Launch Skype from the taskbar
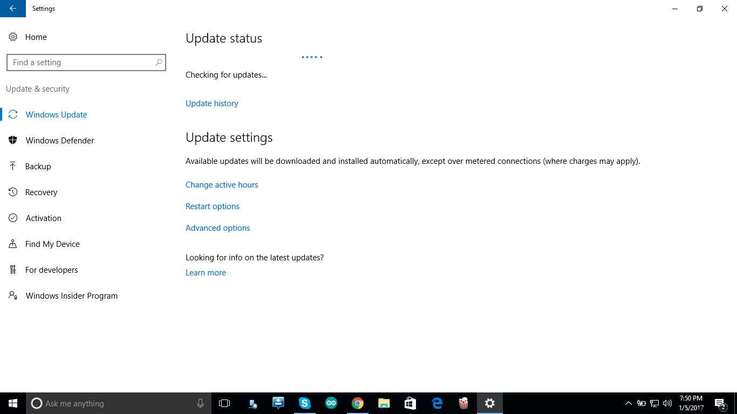737x414 pixels. click(305, 403)
